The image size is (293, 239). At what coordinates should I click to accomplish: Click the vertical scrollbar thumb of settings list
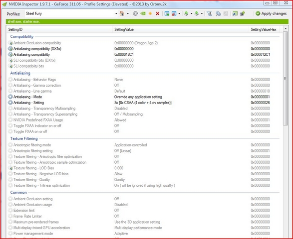(x=286, y=78)
